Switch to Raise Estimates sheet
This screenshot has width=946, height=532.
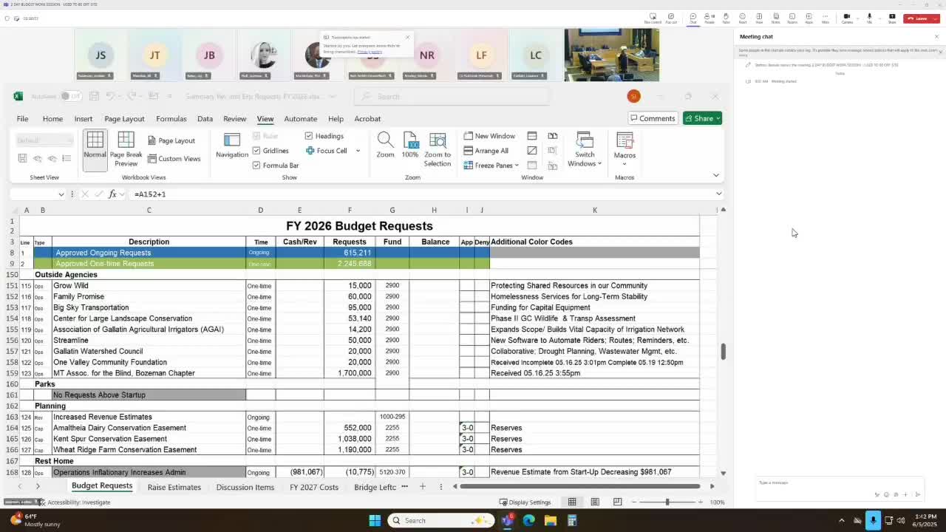point(174,487)
